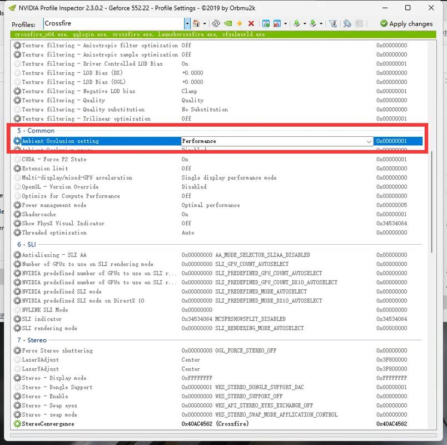Viewport: 447px width, 445px height.
Task: Click the home profile icon in toolbar
Action: tap(196, 23)
